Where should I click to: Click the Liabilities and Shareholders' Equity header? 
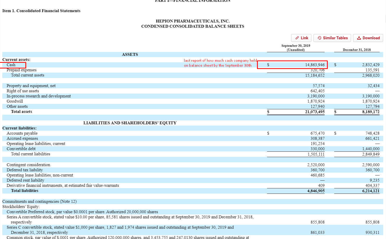130,123
